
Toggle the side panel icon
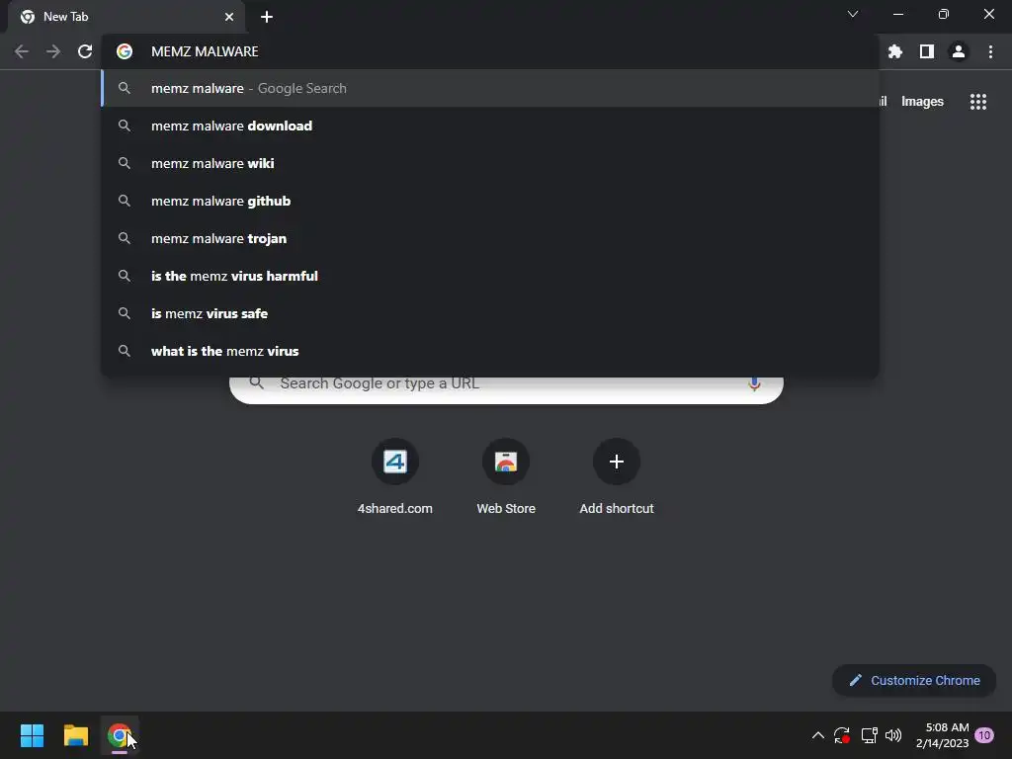click(x=927, y=51)
